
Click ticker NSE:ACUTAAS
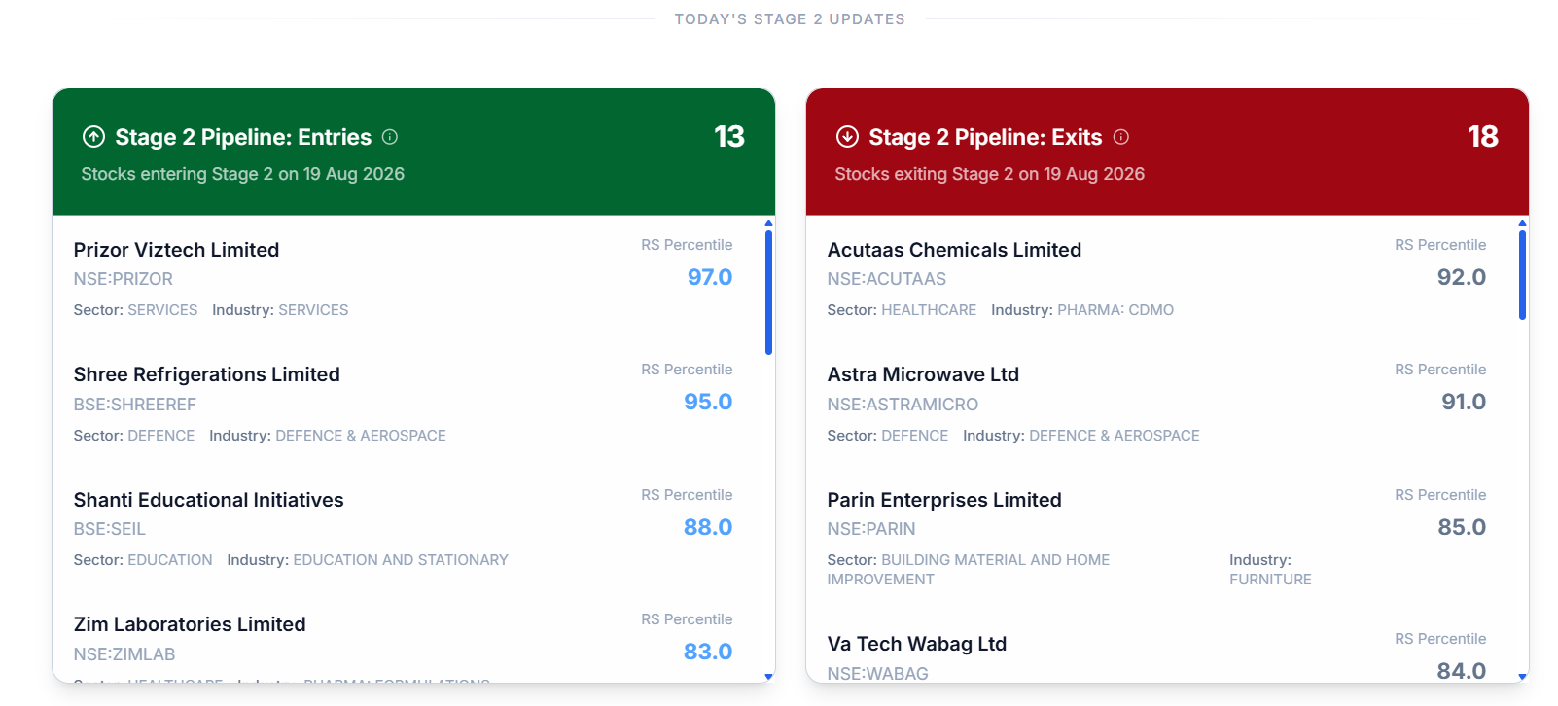887,279
